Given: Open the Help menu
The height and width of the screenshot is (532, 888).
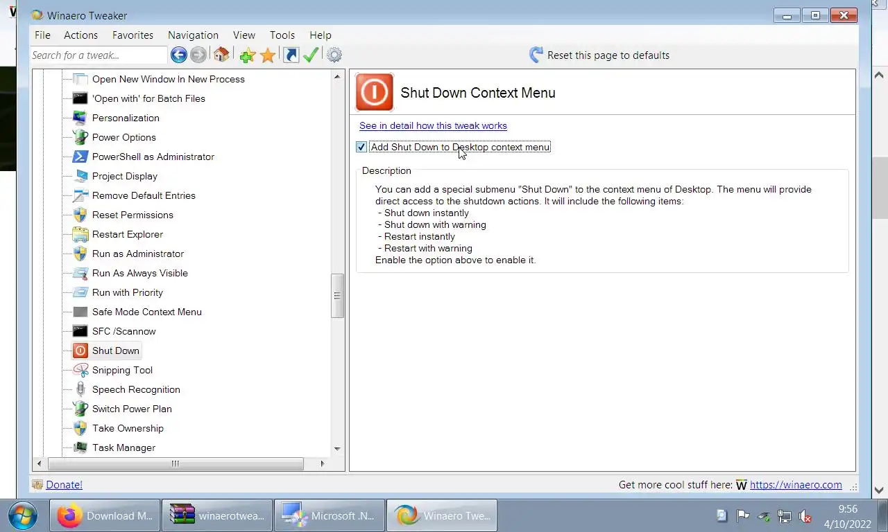Looking at the screenshot, I should pos(321,35).
